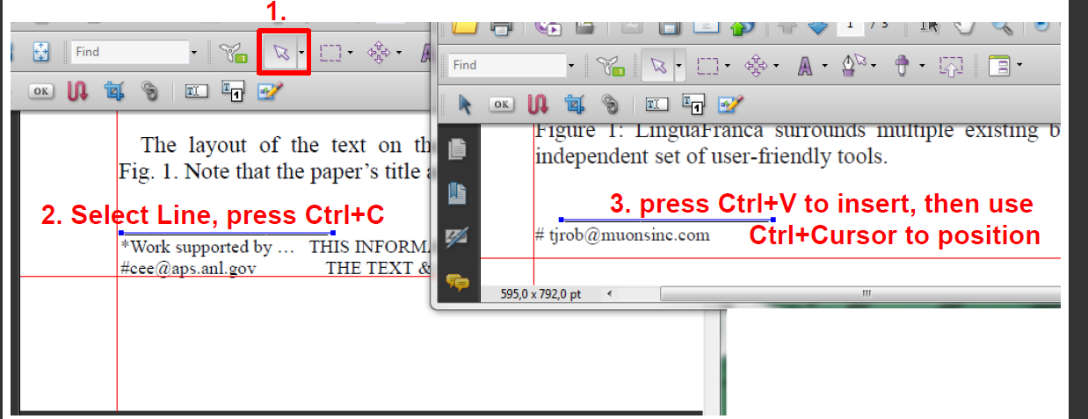Screen dimensions: 1088x419
Task: Select the purple letter A text tool
Action: coord(804,66)
